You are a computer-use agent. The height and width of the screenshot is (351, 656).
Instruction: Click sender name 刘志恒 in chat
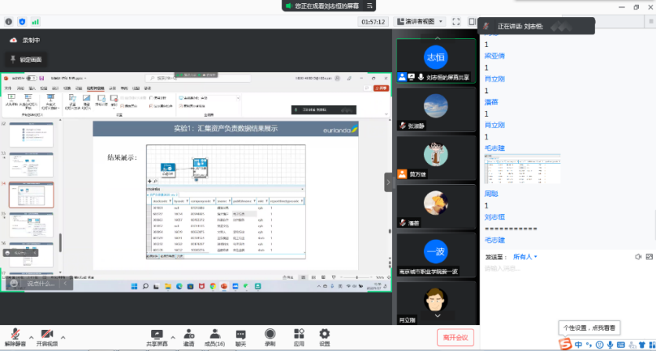coord(495,217)
